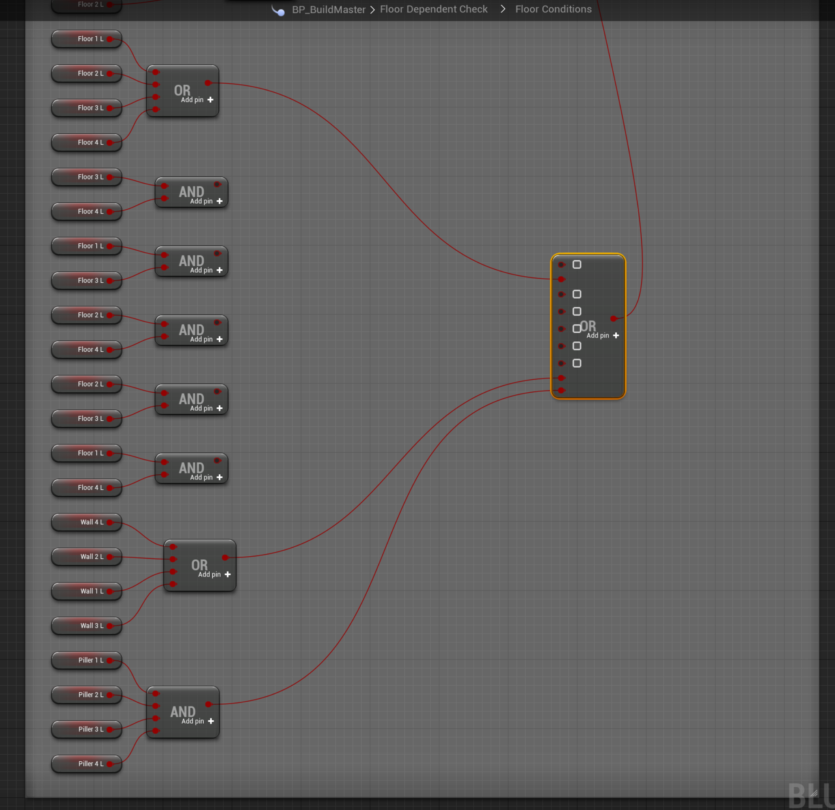Screen dimensions: 835x810
Task: Select the Wall 4 L variable node
Action: click(x=86, y=522)
